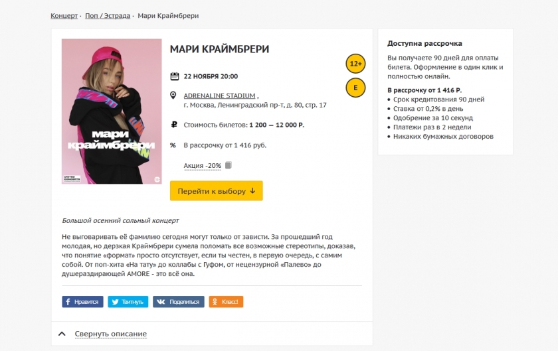Click the calendar icon beside the date
This screenshot has width=558, height=351.
click(x=175, y=76)
